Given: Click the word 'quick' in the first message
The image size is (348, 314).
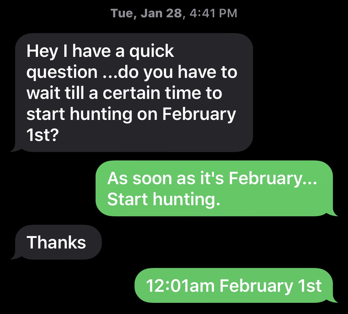Looking at the screenshot, I should coord(152,51).
